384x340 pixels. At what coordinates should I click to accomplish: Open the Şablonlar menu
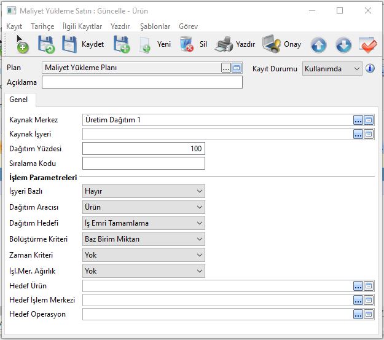[x=155, y=26]
